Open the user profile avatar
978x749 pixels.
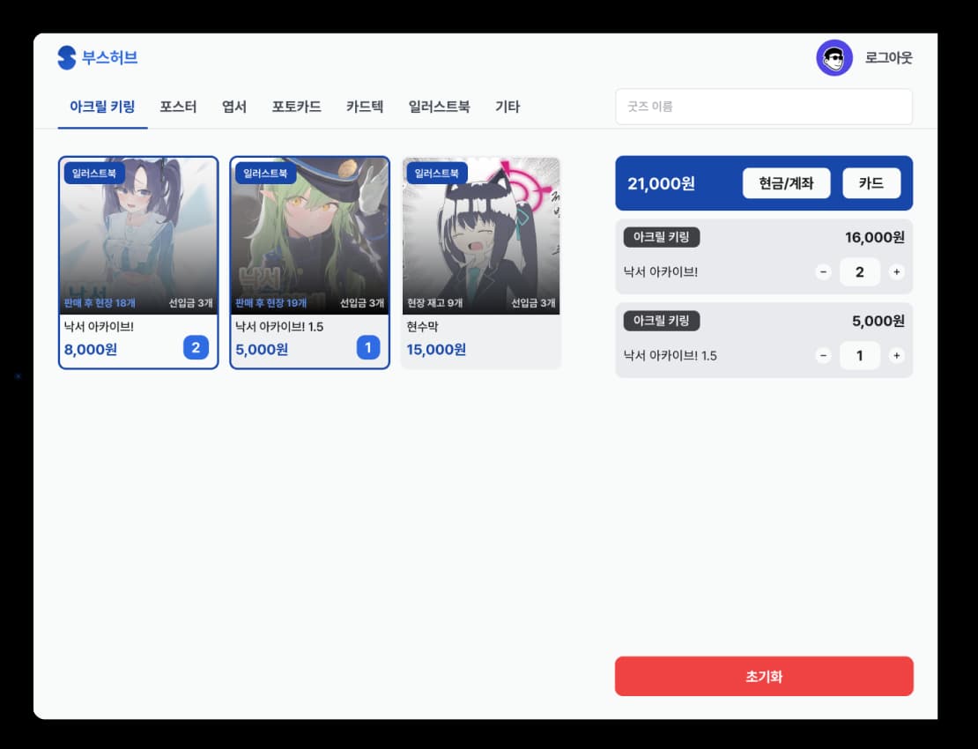coord(834,58)
